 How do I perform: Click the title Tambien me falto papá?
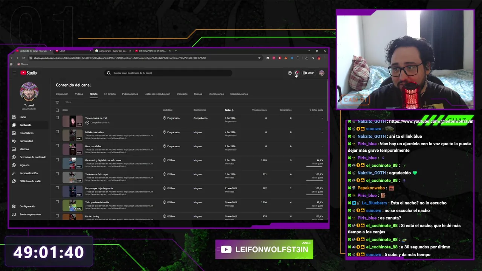pyautogui.click(x=96, y=174)
